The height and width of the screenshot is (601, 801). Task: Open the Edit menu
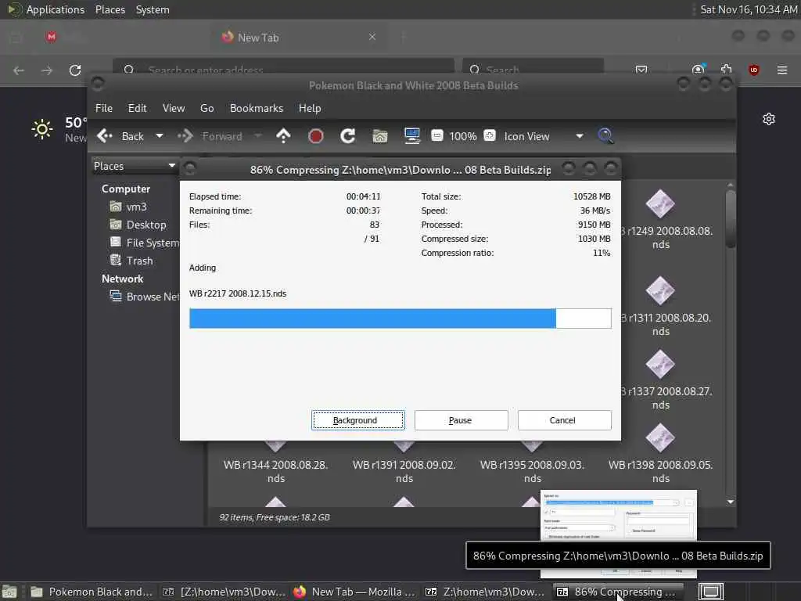[137, 108]
